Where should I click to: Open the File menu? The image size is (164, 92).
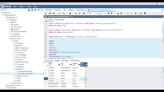[x=15, y=6]
